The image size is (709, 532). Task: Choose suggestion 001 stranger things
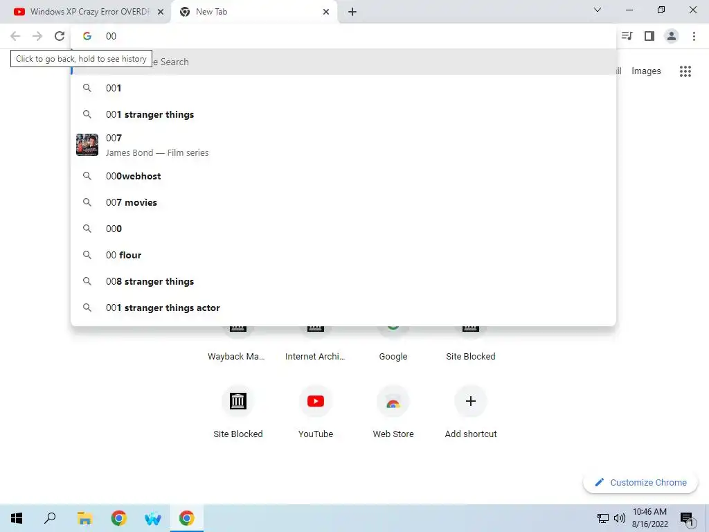(343, 114)
